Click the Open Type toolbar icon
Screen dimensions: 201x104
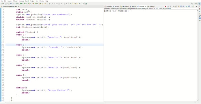pos(40,3)
